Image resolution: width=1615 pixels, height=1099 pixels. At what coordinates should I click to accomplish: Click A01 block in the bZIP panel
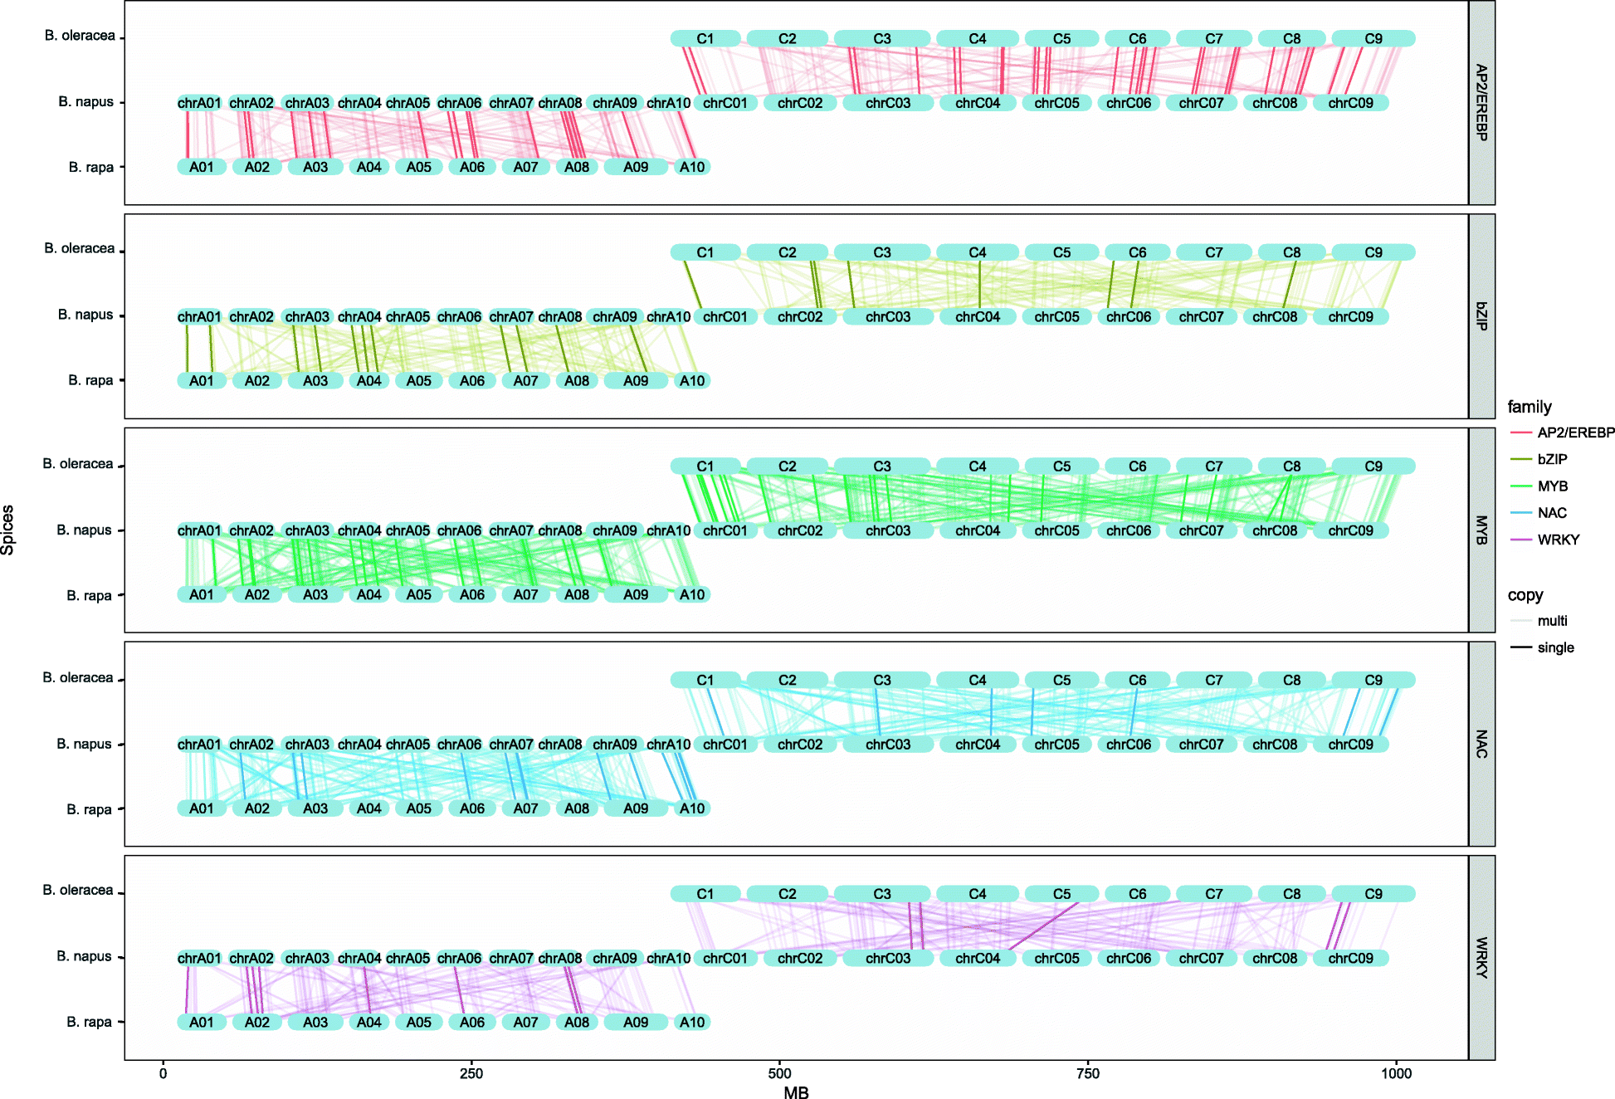[202, 381]
